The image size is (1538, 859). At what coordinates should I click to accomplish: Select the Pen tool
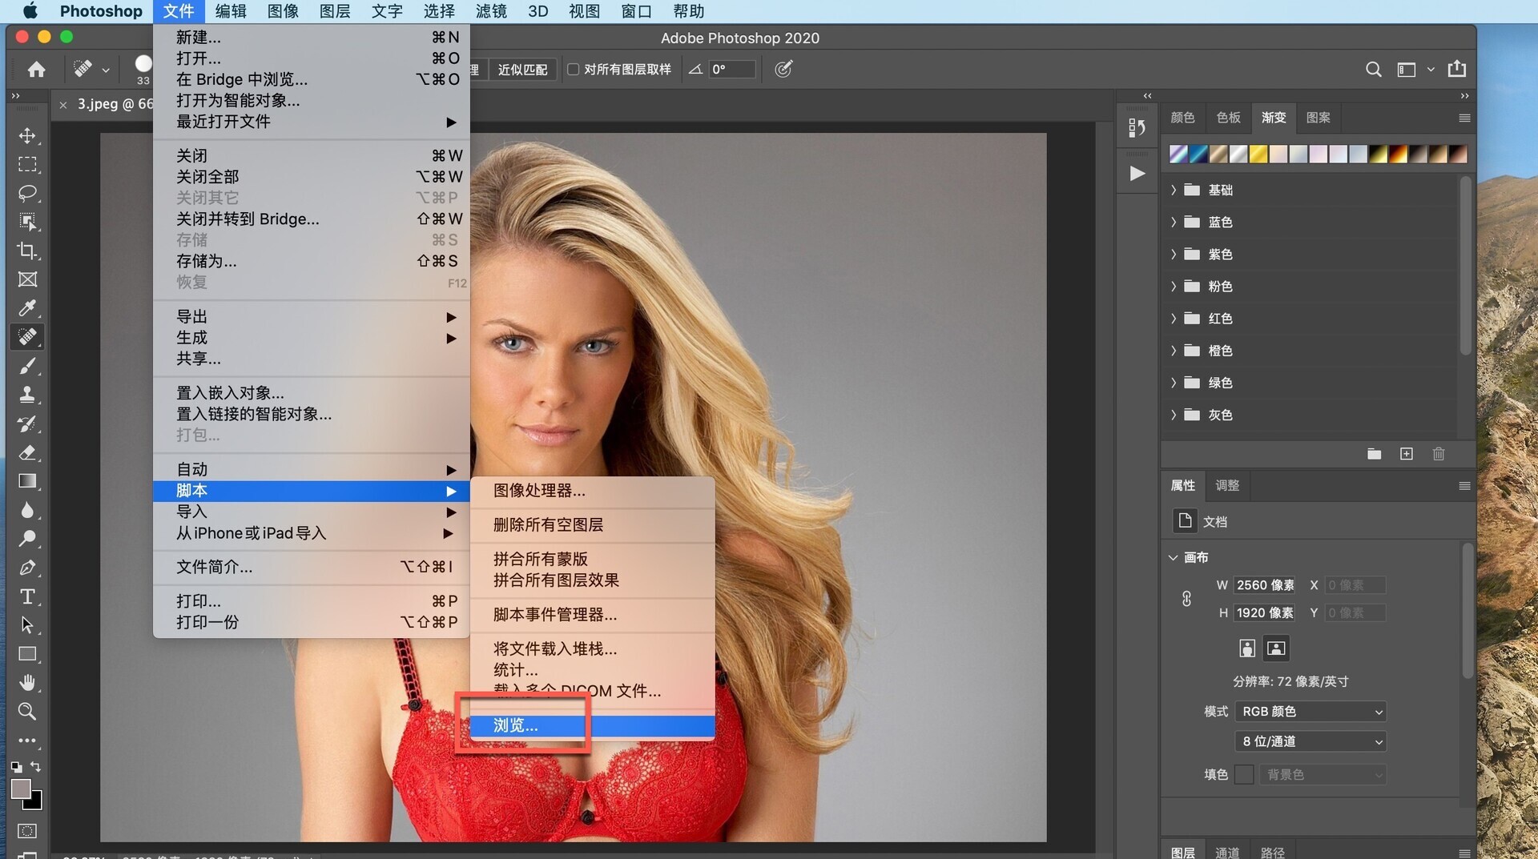(x=27, y=568)
